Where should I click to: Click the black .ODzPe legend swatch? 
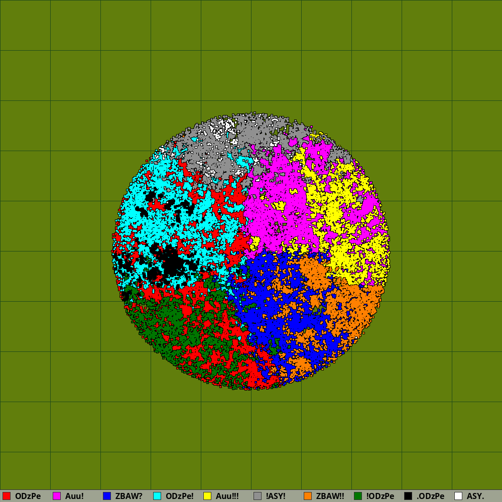408,496
